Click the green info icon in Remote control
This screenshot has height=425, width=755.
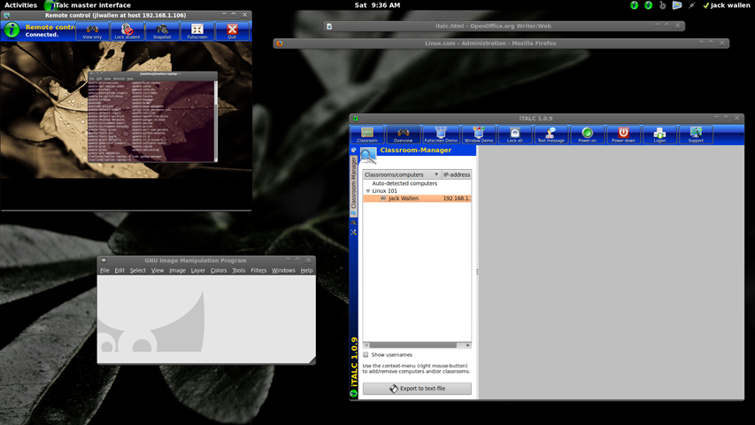(x=12, y=30)
